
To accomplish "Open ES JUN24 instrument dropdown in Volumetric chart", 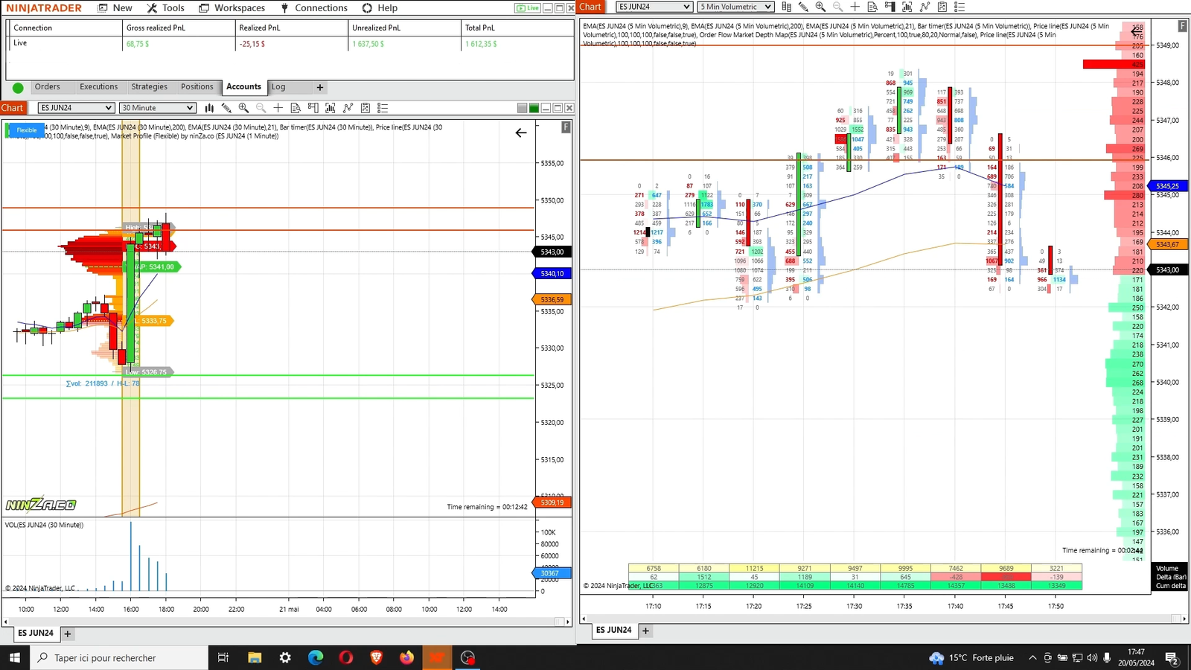I will tap(654, 7).
